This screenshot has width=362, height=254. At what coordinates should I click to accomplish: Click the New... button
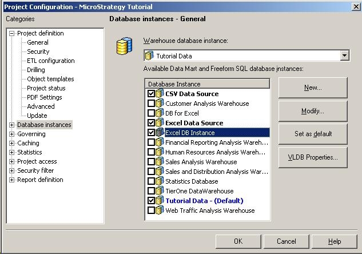point(313,88)
